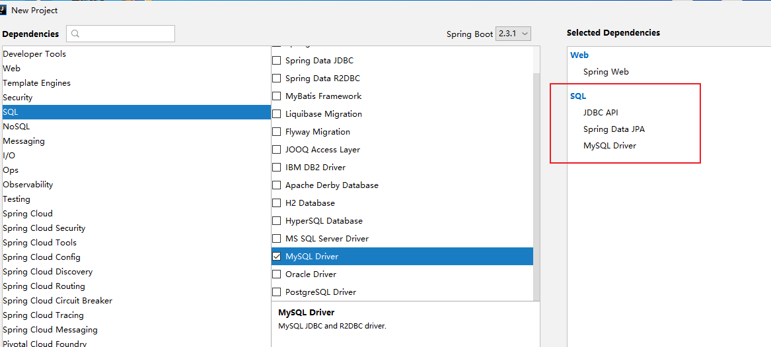Select Spring Data JPA in Selected Dependencies
The height and width of the screenshot is (347, 771).
coord(614,129)
